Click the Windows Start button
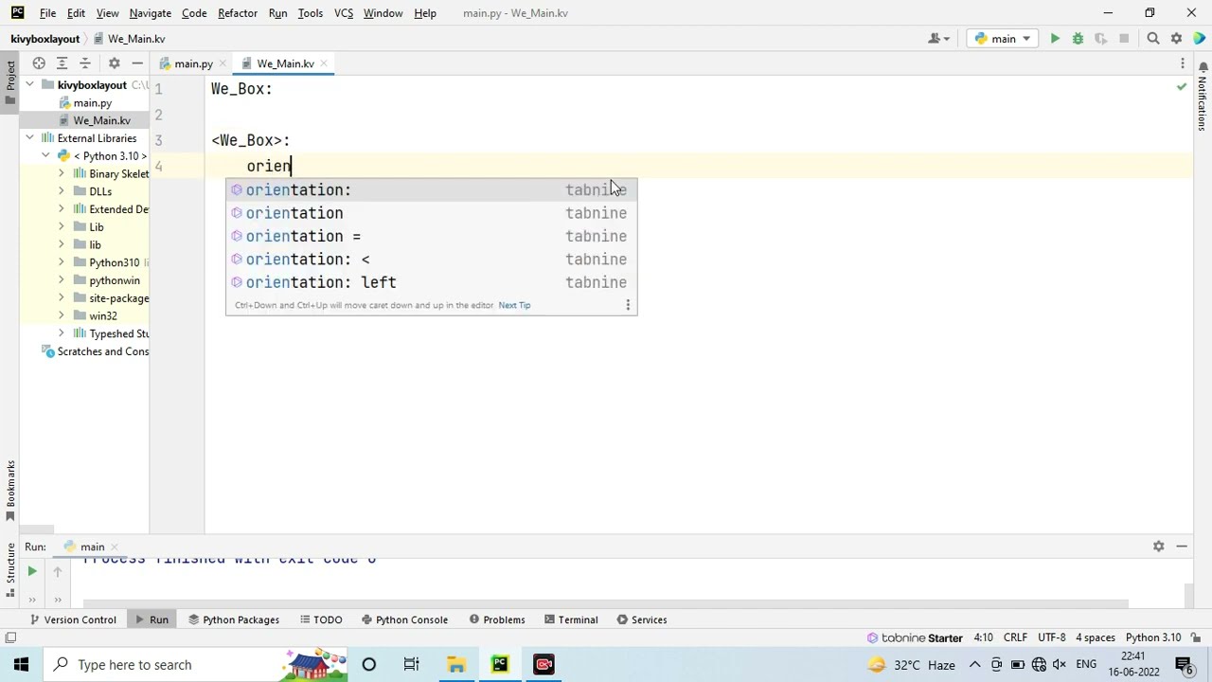1212x682 pixels. point(21,664)
